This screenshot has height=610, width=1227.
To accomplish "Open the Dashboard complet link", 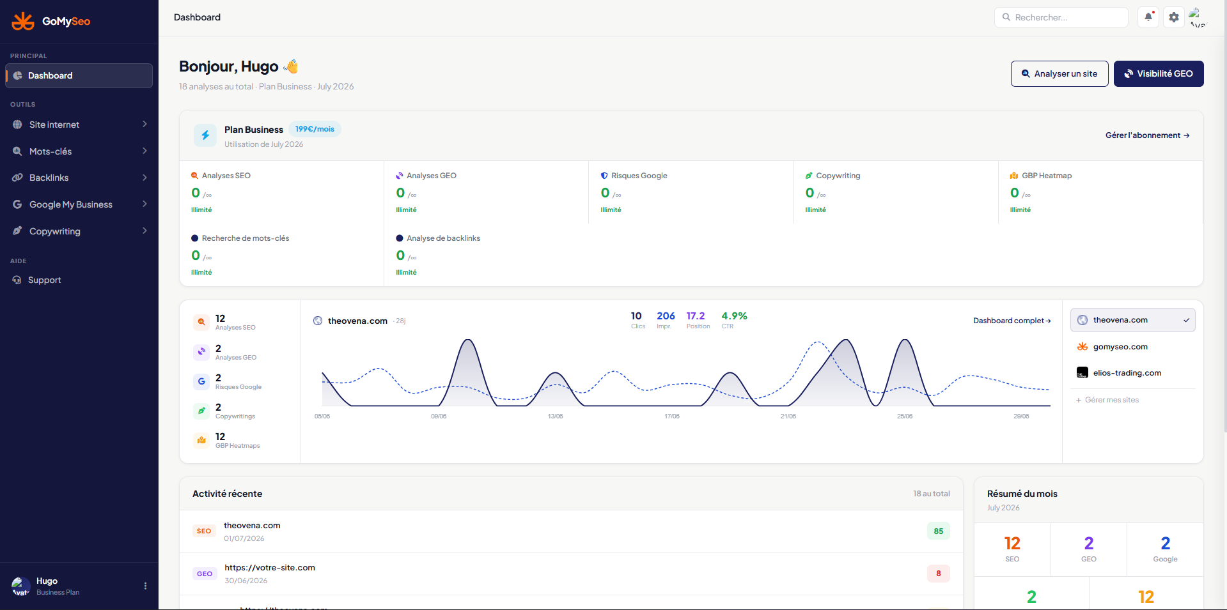I will click(1012, 321).
